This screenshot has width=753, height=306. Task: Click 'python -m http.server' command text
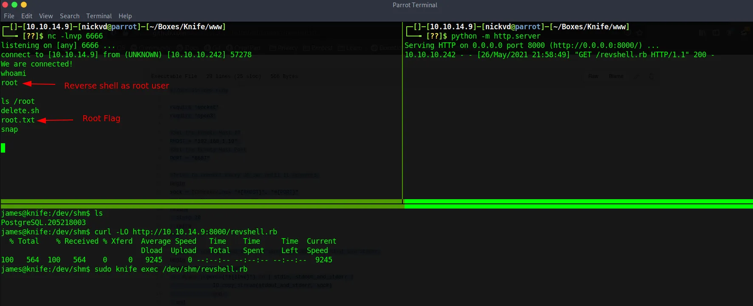pos(496,36)
